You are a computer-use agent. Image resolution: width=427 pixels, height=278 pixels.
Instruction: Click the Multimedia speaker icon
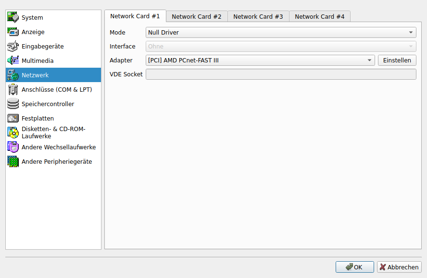(13, 61)
